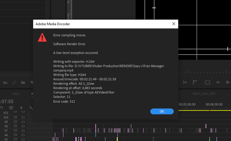Hide the V11 video track
Screen dimensions: 231x141
click(23, 112)
